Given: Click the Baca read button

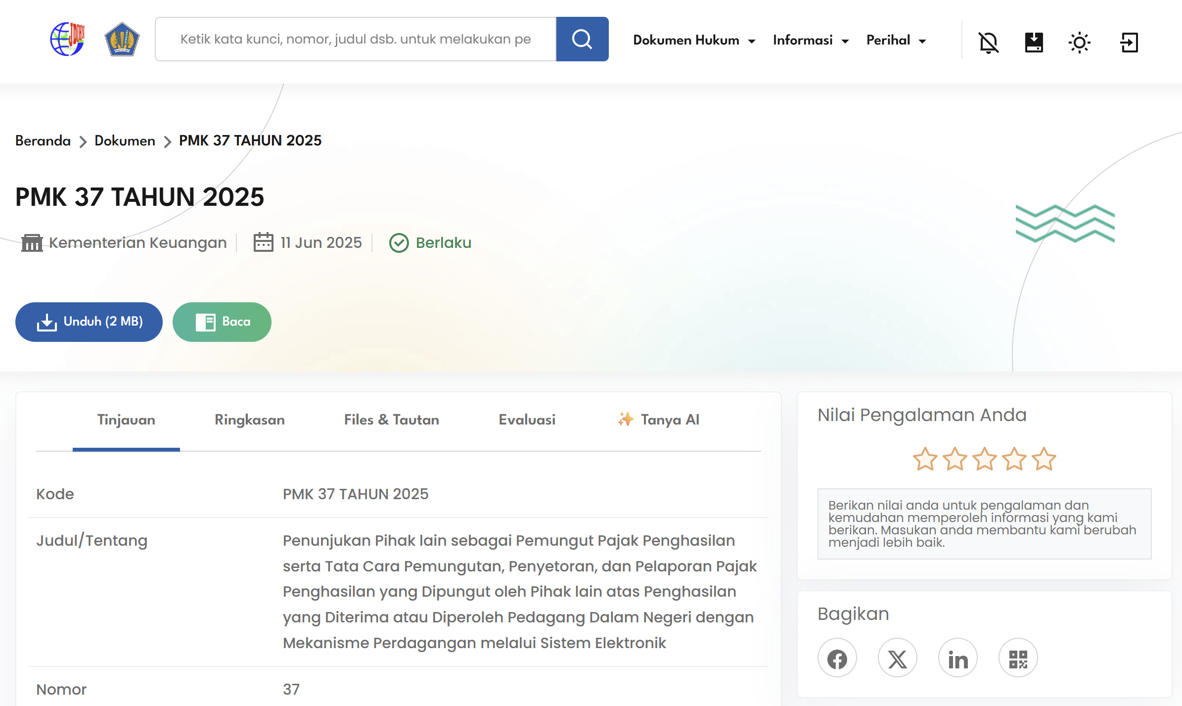Looking at the screenshot, I should click(x=222, y=322).
